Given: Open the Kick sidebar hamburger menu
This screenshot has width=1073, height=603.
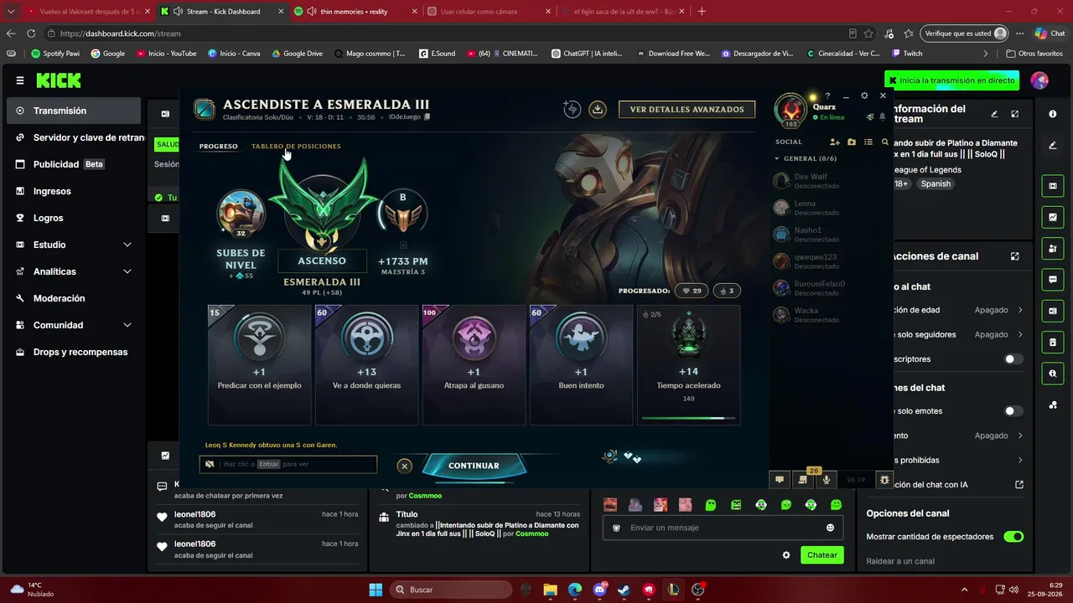Looking at the screenshot, I should pyautogui.click(x=20, y=80).
